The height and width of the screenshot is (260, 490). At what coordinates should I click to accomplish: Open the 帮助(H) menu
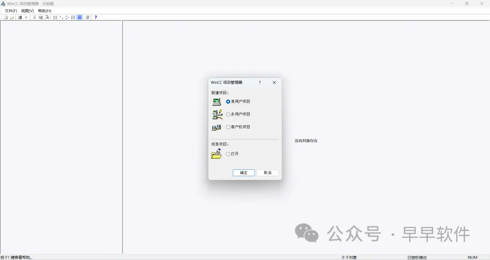pos(44,10)
